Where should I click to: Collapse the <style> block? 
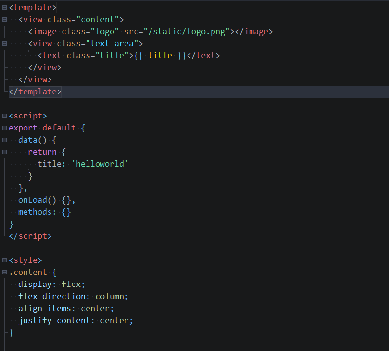click(4, 260)
